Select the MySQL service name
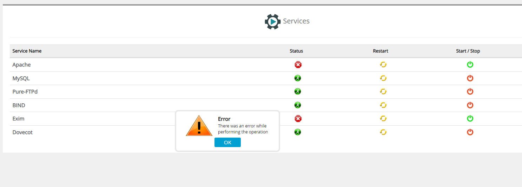Image resolution: width=522 pixels, height=187 pixels. coord(21,78)
